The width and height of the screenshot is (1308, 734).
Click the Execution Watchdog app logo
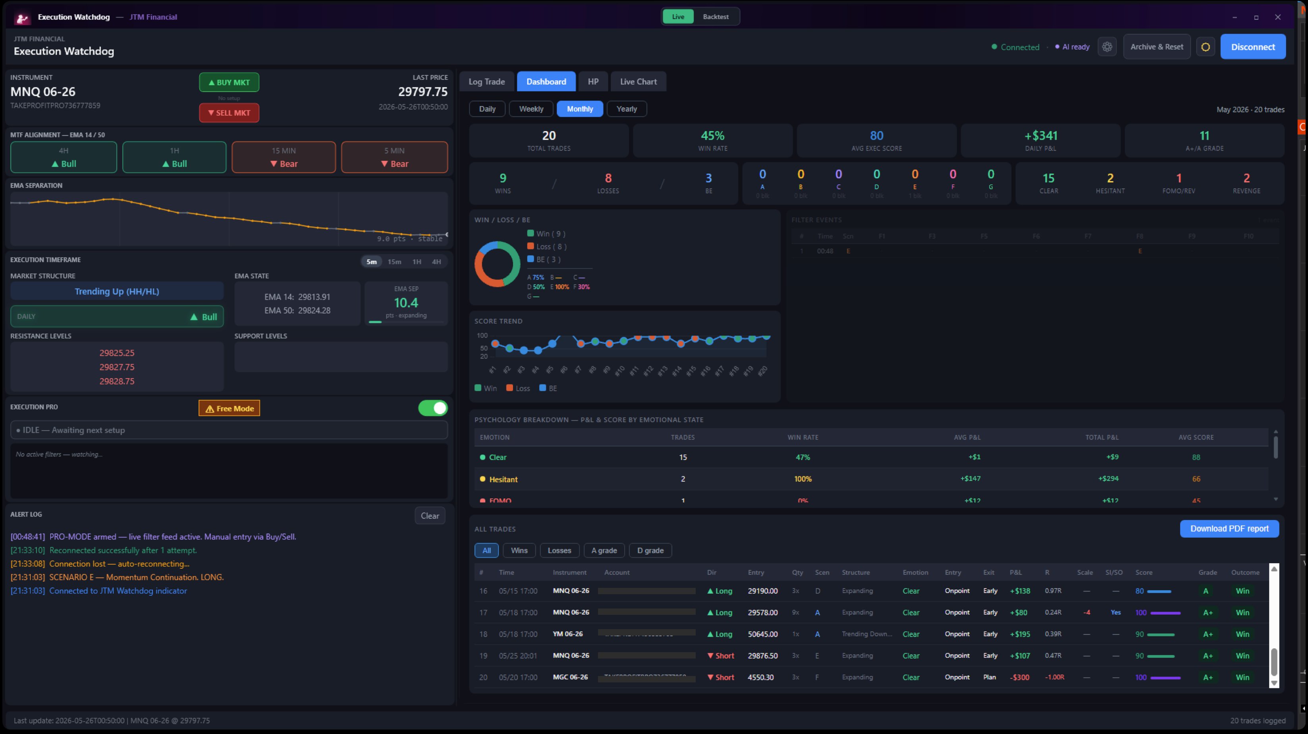click(22, 18)
